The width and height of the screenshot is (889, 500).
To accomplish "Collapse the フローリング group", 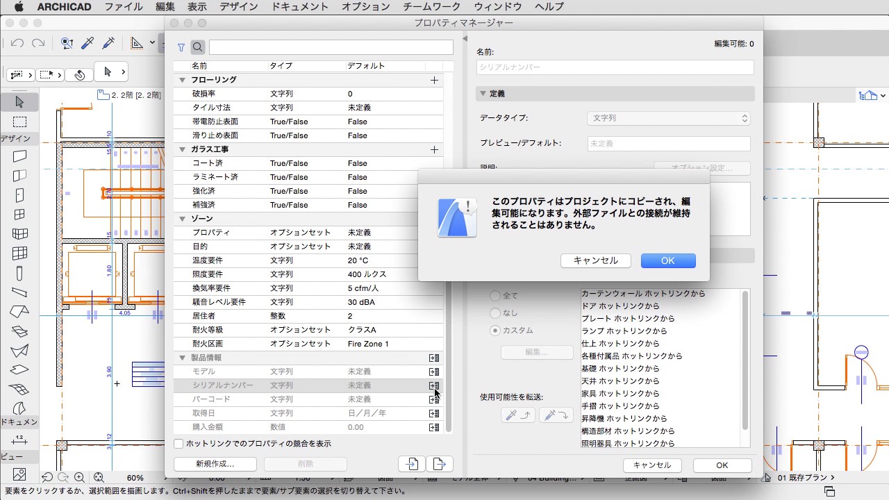I will click(x=183, y=80).
